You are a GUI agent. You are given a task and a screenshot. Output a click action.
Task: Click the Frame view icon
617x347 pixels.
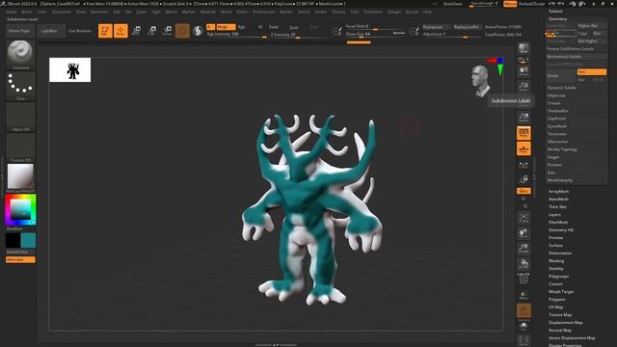click(x=523, y=218)
